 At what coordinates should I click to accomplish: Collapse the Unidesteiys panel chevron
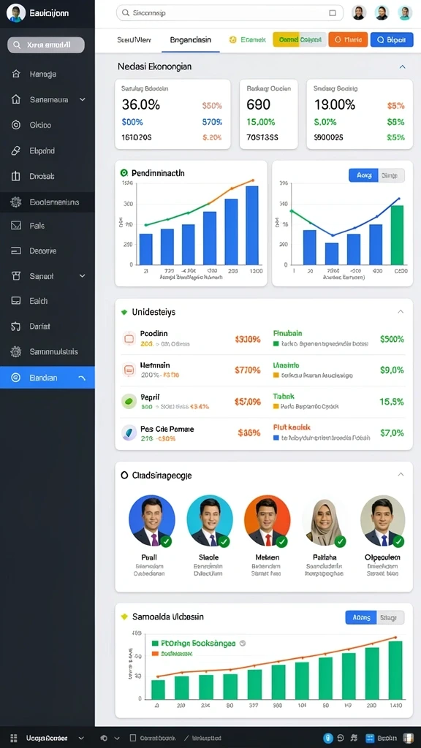click(x=401, y=311)
